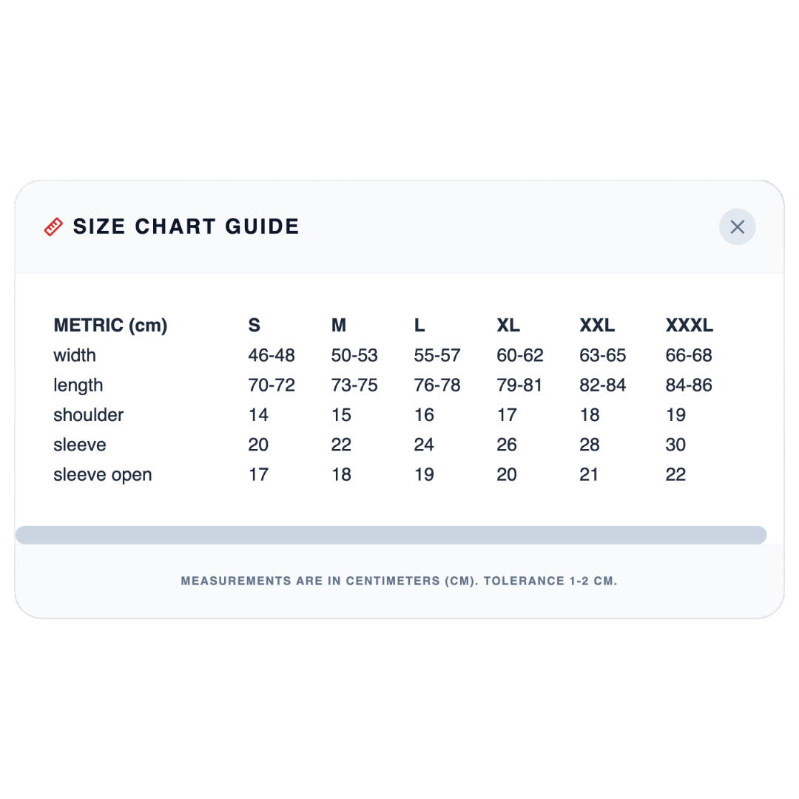The image size is (799, 799).
Task: Select the XXL size column header
Action: coord(597,325)
